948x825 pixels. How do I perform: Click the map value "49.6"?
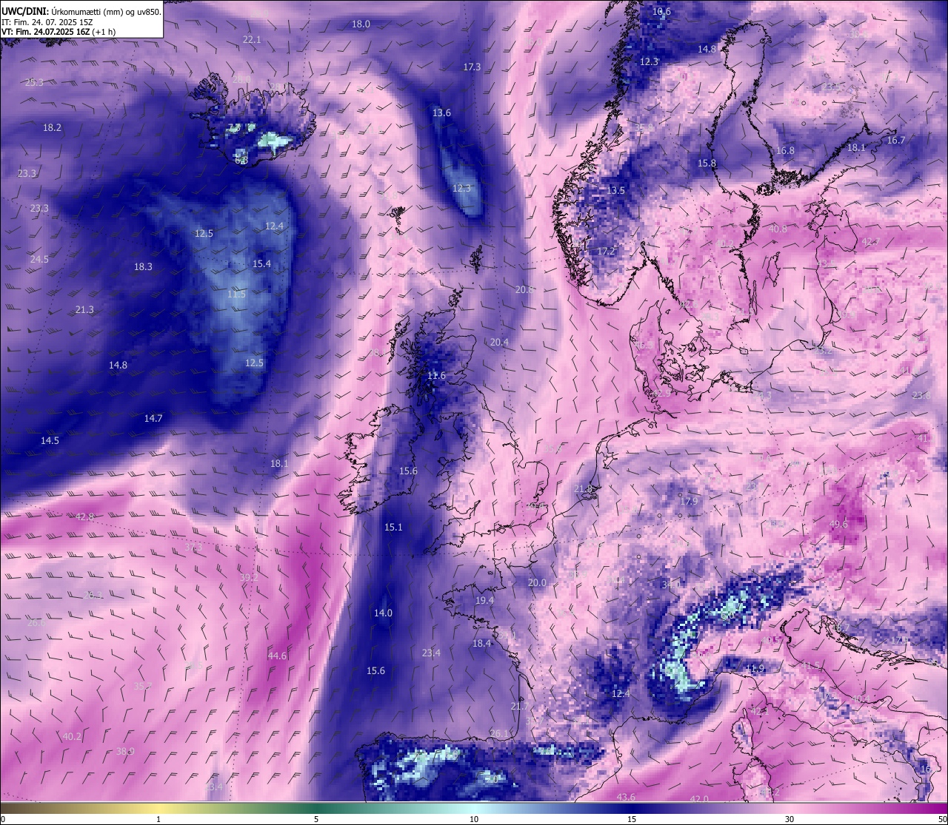(x=838, y=524)
